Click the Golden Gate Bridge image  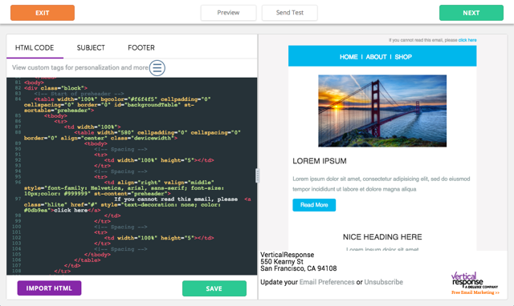click(382, 111)
